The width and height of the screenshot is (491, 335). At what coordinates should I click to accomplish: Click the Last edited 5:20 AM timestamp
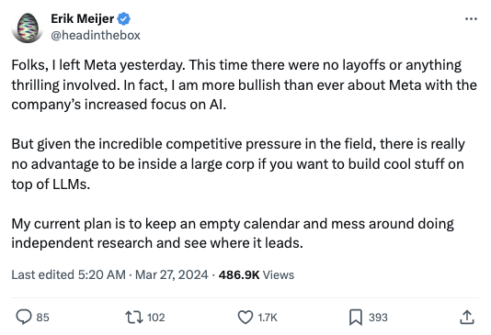pos(69,274)
